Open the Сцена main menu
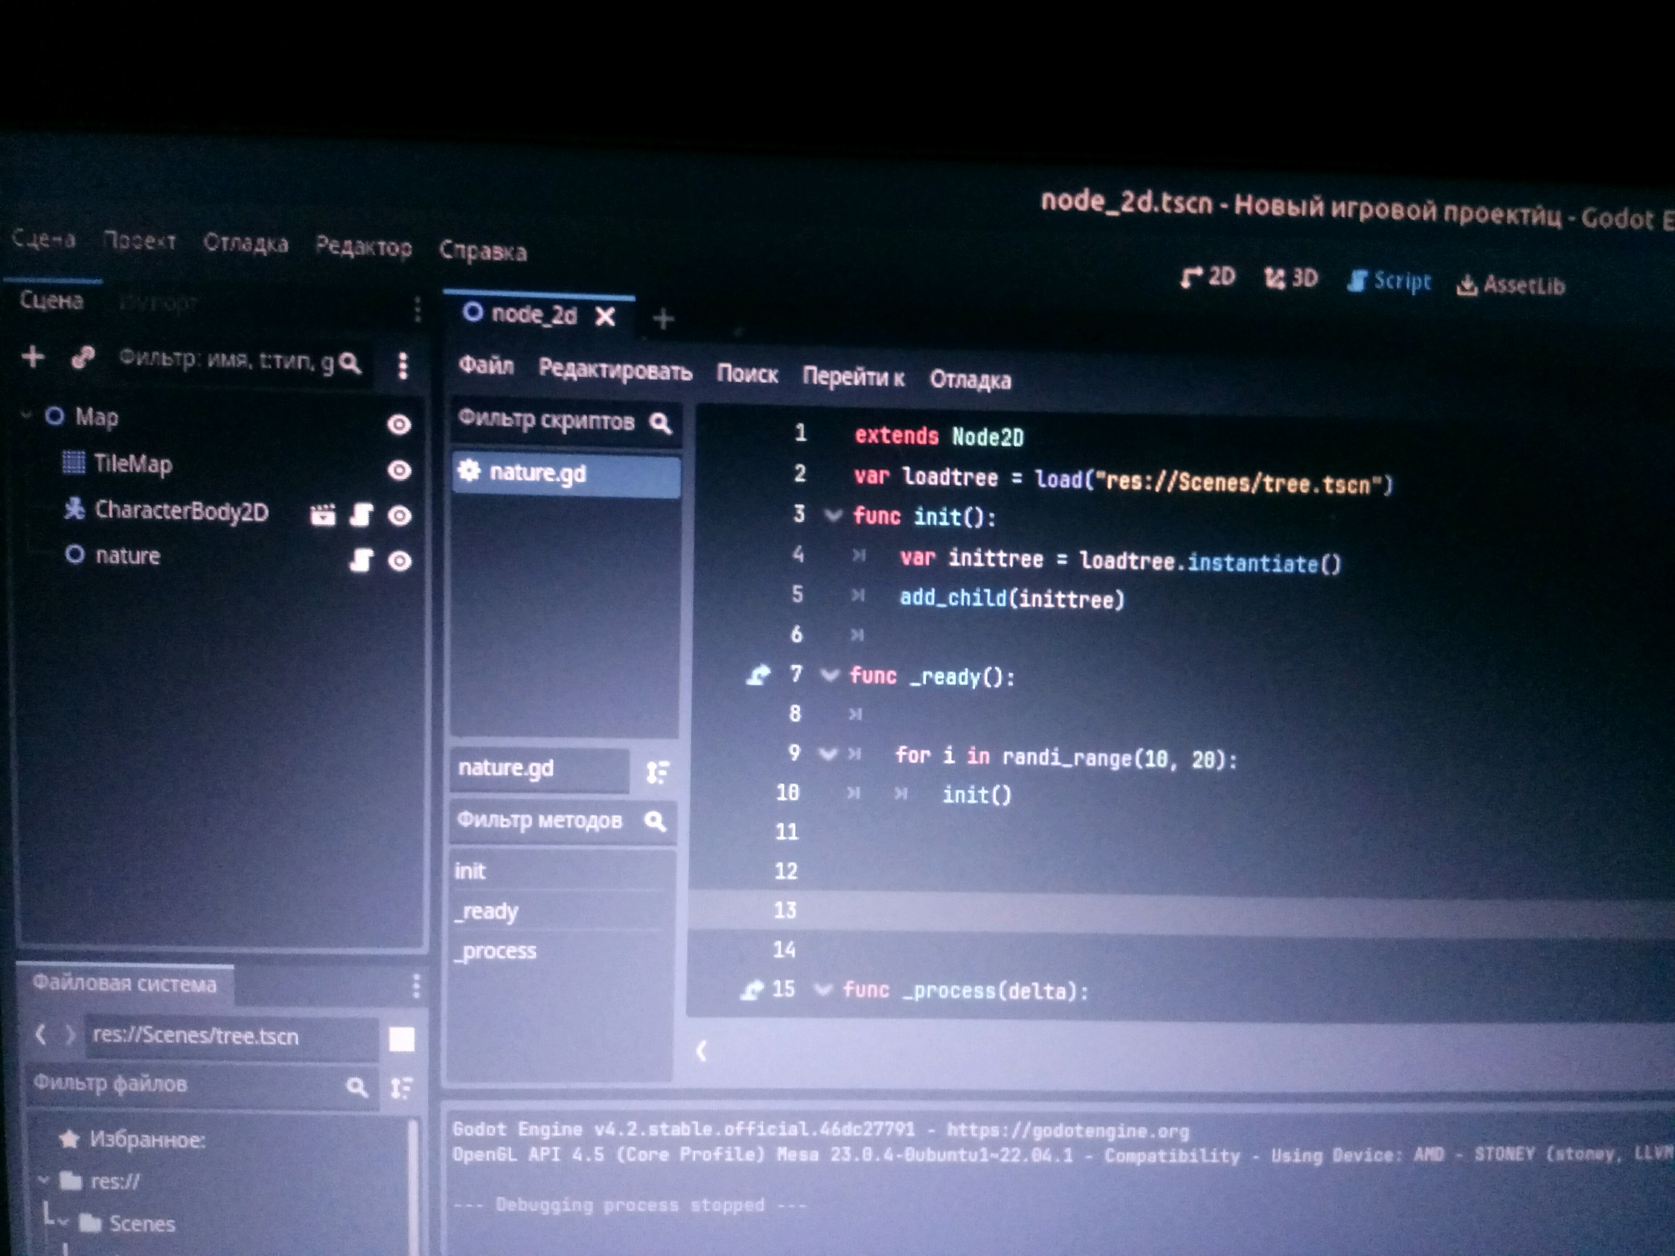 tap(44, 239)
